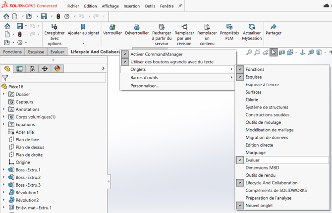This screenshot has width=332, height=213.
Task: Expand the Annotations tree node
Action: 3,109
